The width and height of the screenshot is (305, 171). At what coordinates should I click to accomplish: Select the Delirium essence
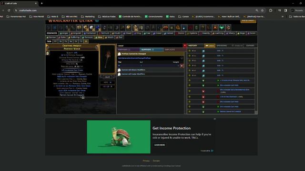click(x=104, y=33)
